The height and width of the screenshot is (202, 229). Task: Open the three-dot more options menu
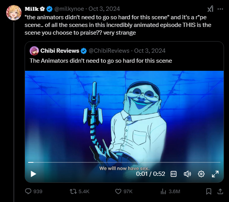220,9
